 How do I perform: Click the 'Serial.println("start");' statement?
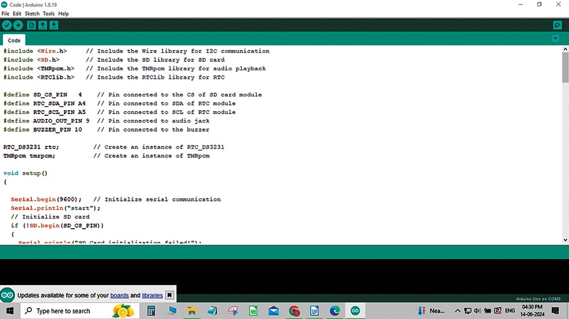[55, 208]
